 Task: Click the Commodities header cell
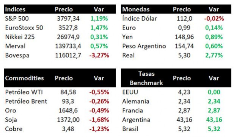coord(25,78)
